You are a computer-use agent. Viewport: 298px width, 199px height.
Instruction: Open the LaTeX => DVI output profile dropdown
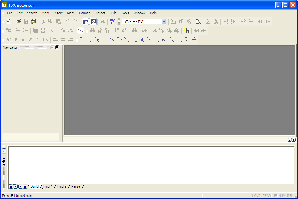click(x=164, y=22)
